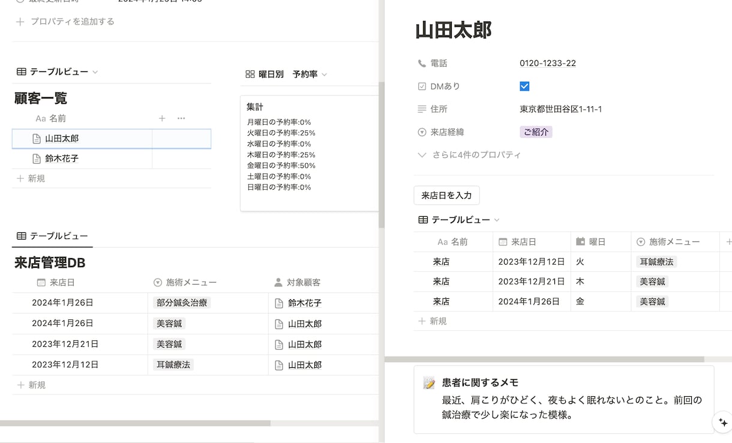Click the checkbox property icon beside DMあり label
Image resolution: width=732 pixels, height=443 pixels.
(421, 86)
